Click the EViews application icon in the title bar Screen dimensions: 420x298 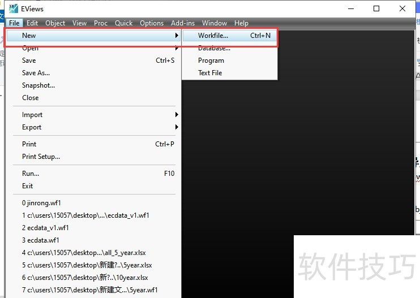(x=13, y=9)
